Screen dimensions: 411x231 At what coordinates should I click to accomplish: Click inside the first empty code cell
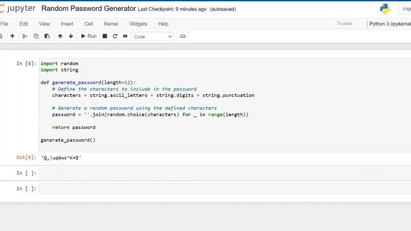pyautogui.click(x=225, y=173)
